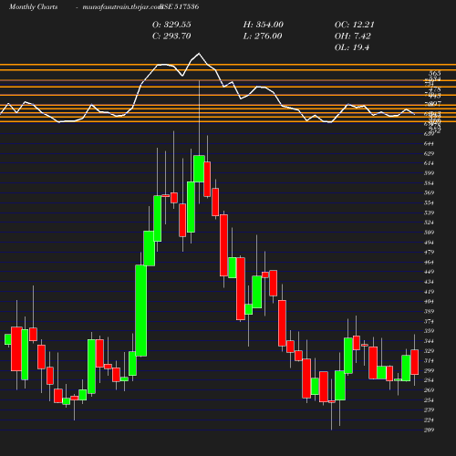This screenshot has height=456, width=456.
Task: Click price axis label "224"
Action: [x=429, y=420]
